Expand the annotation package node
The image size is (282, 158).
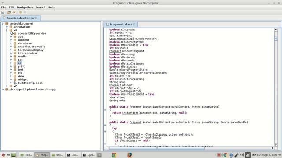[x=7, y=27]
